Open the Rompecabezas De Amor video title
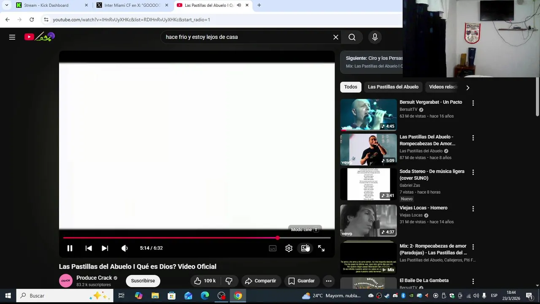Screen dimensions: 540x304 [x=427, y=140]
